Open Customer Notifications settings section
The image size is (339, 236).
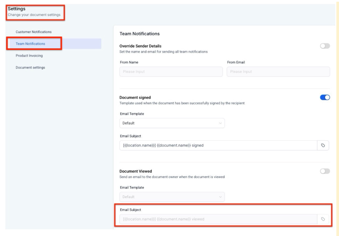[34, 32]
